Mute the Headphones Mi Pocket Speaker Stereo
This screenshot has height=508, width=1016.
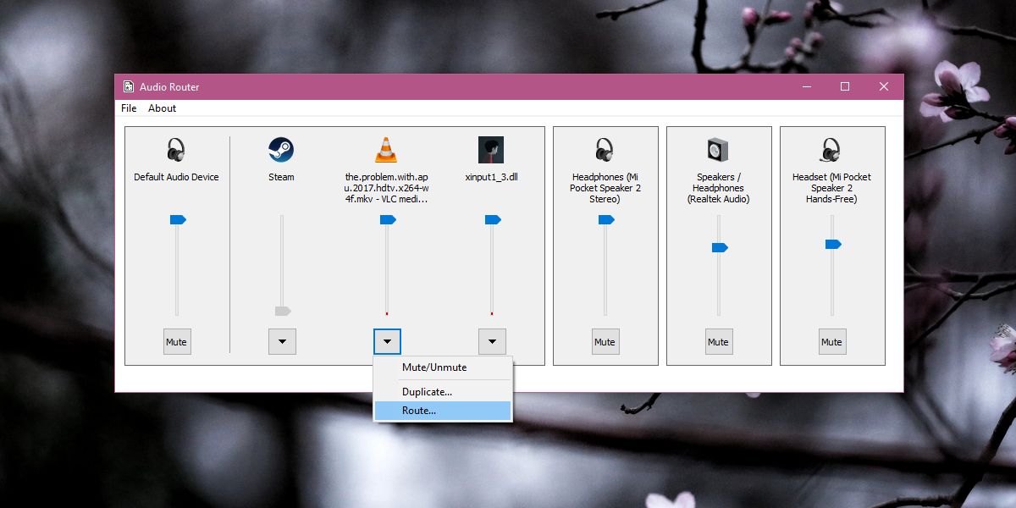[x=605, y=342]
